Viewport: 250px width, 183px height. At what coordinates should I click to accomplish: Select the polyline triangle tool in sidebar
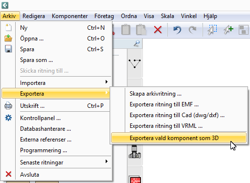pos(135,63)
